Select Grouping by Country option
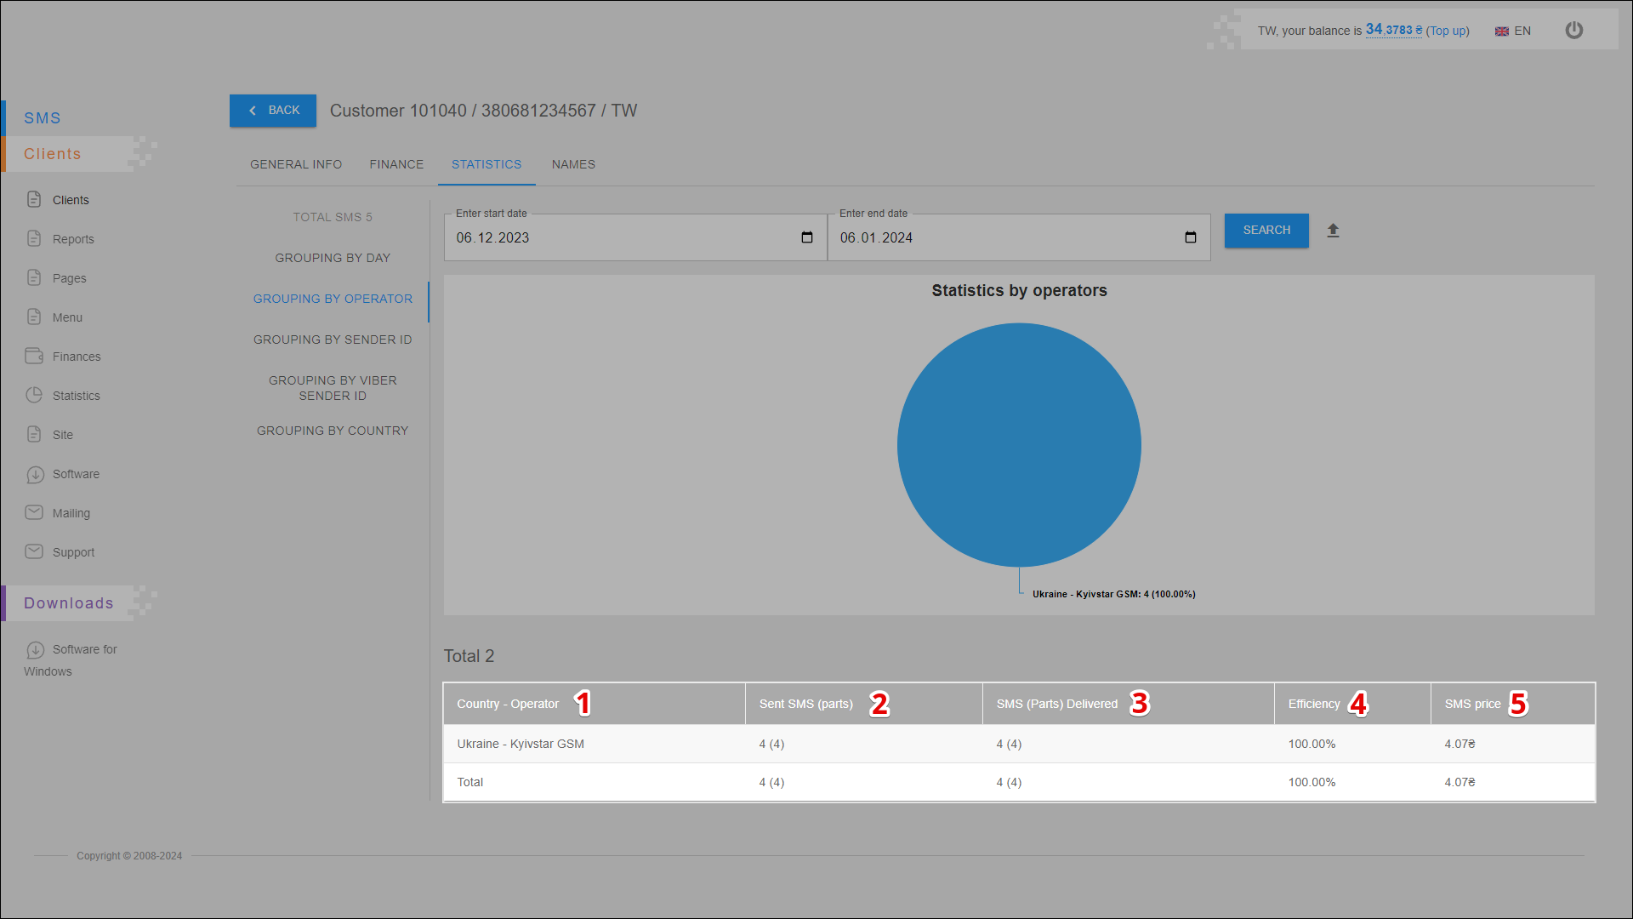 [x=333, y=431]
